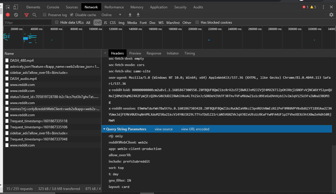Uncheck the Disable cache checkbox
The image size is (336, 194).
click(x=72, y=15)
